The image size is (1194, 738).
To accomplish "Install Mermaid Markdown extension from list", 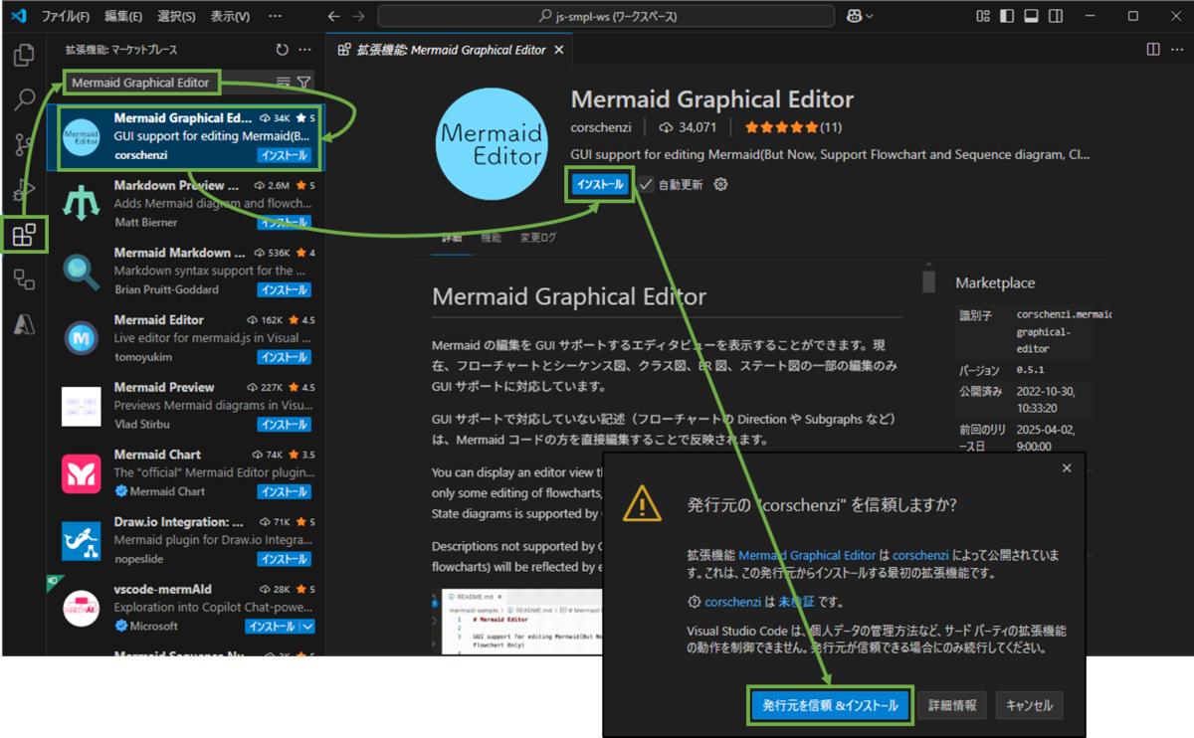I will click(285, 289).
